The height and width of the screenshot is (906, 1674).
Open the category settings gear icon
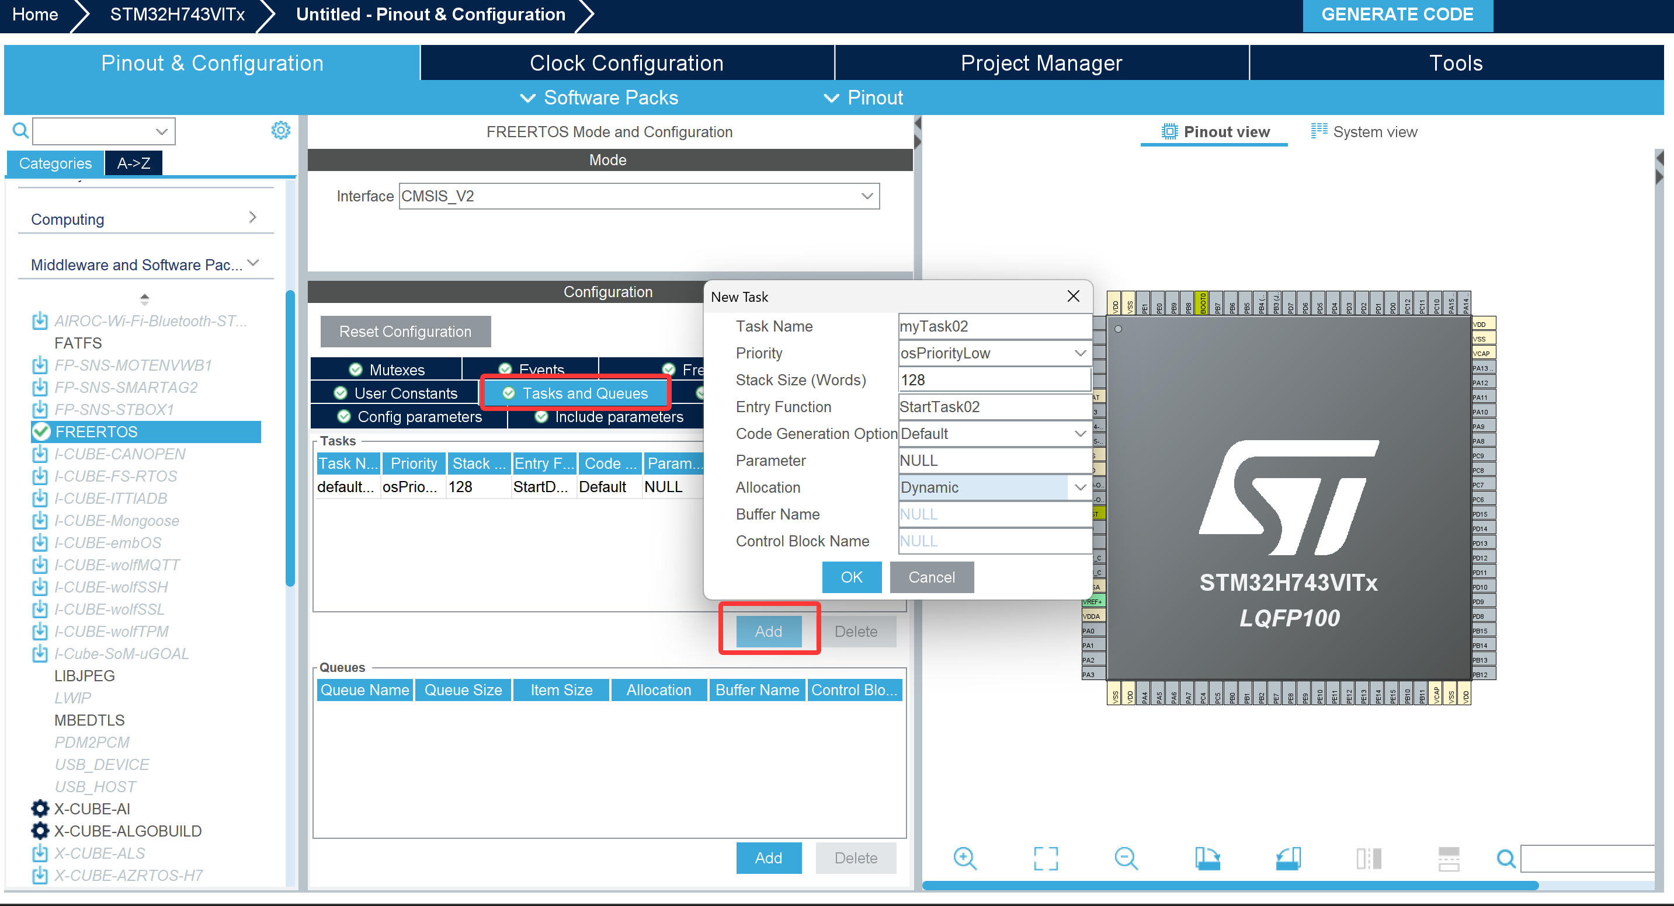coord(281,131)
